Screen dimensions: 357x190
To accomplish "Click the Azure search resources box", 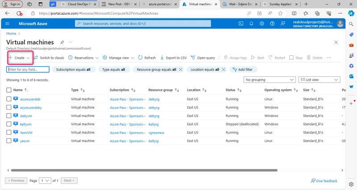I will coord(143,24).
